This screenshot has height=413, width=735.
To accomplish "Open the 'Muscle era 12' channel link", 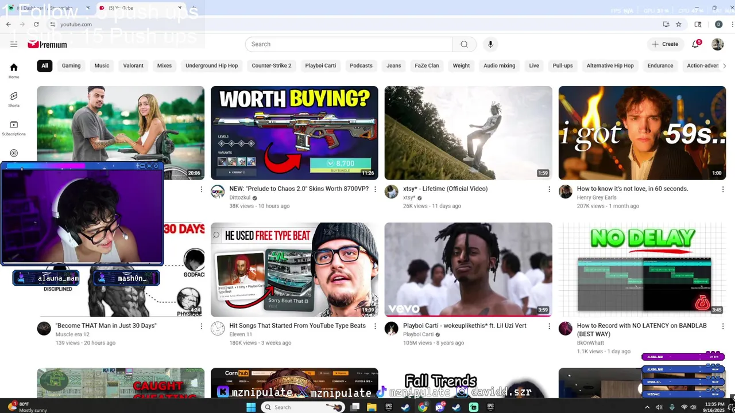I will (x=72, y=334).
